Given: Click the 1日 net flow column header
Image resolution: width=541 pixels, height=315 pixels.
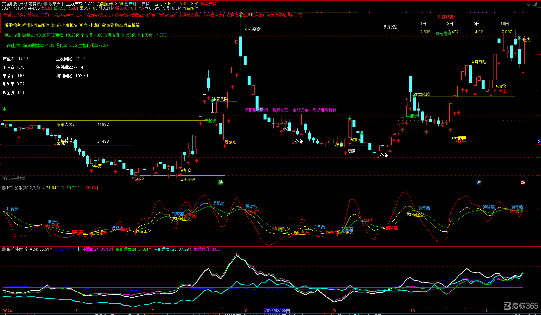Looking at the screenshot, I should (x=423, y=24).
